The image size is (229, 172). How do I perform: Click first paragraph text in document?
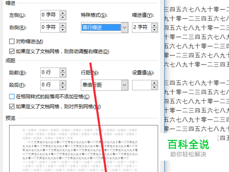(x=196, y=37)
